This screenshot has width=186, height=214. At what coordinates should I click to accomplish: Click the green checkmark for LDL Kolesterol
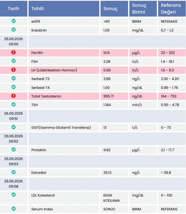(13, 195)
